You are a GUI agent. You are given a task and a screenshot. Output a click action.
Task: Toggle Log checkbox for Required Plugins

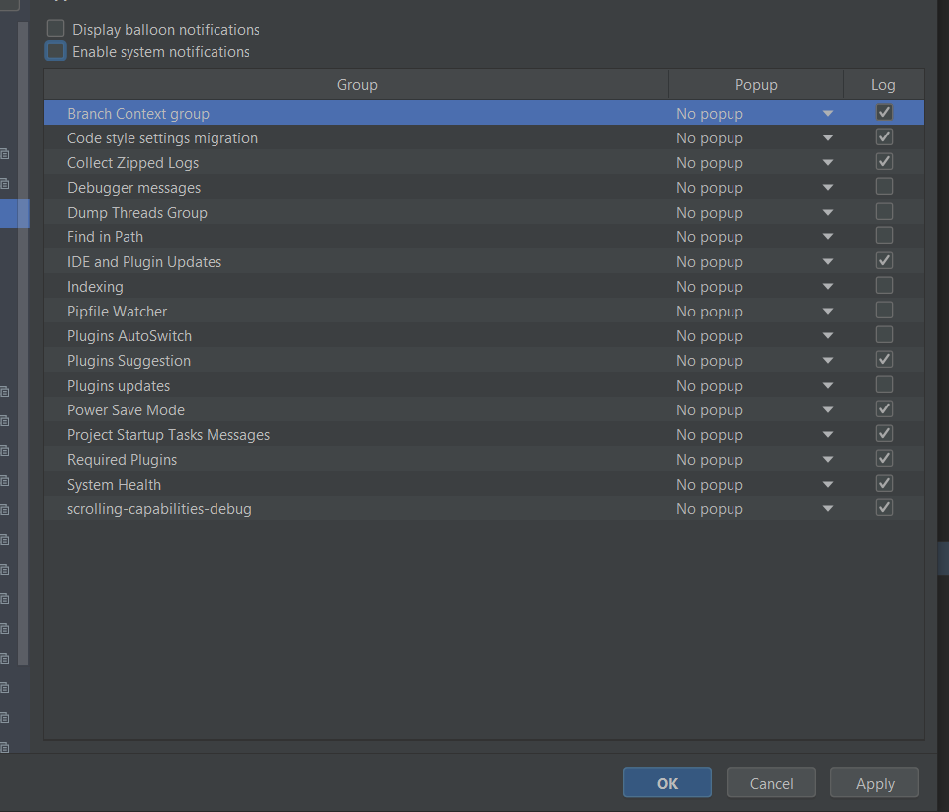[884, 459]
